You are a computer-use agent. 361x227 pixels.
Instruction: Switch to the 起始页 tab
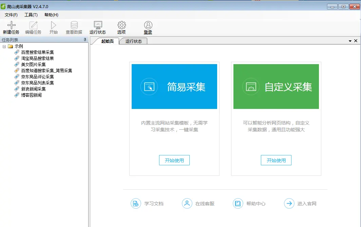[108, 41]
